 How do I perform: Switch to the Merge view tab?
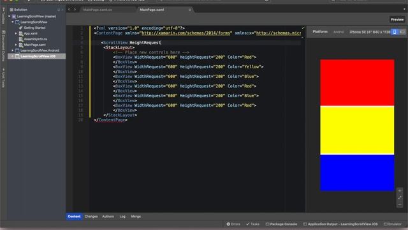136,217
